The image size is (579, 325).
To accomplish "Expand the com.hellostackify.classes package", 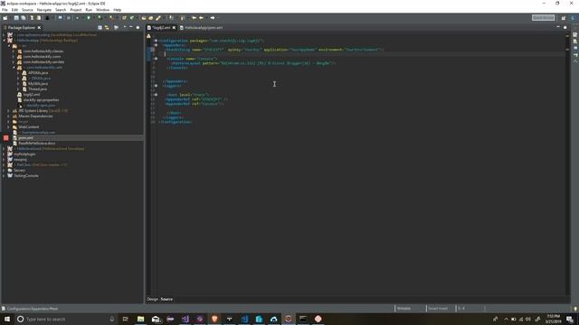I will (14, 51).
